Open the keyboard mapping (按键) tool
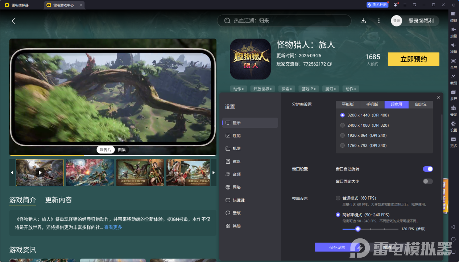Screen dimensions: 459x262 [x=453, y=14]
